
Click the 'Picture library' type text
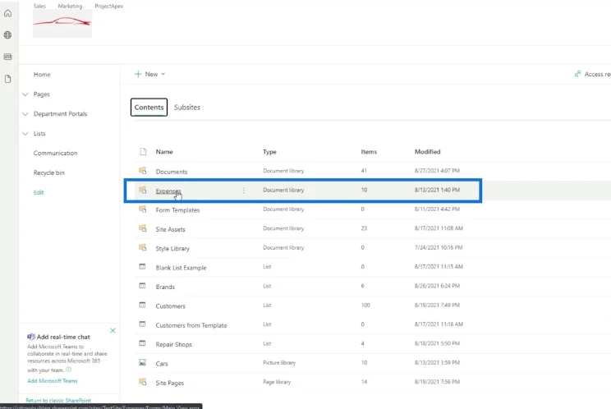click(x=279, y=363)
